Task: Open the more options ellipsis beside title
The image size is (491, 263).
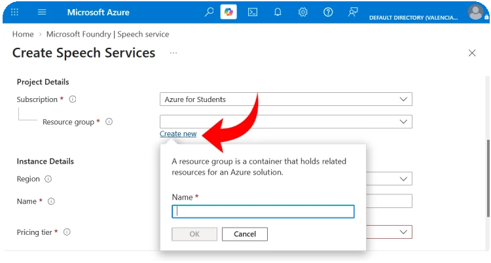Action: [x=173, y=53]
